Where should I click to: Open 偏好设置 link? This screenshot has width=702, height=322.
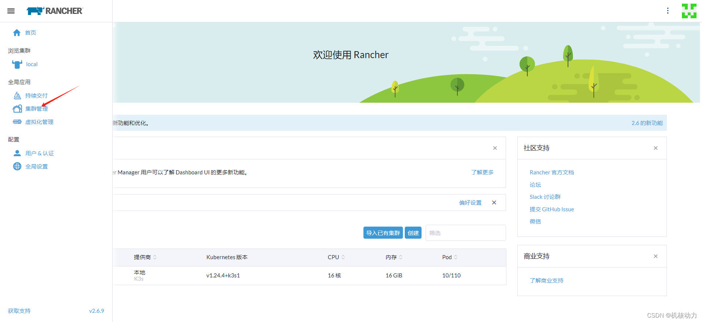click(x=471, y=203)
